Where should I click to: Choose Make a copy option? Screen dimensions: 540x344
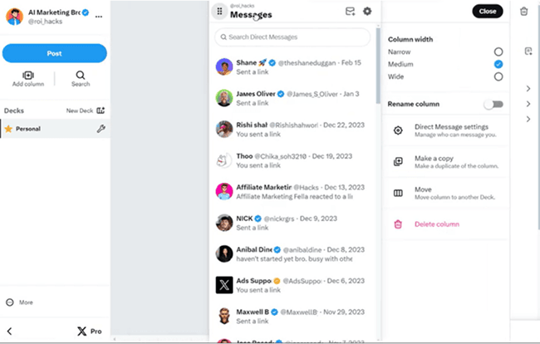tap(445, 162)
